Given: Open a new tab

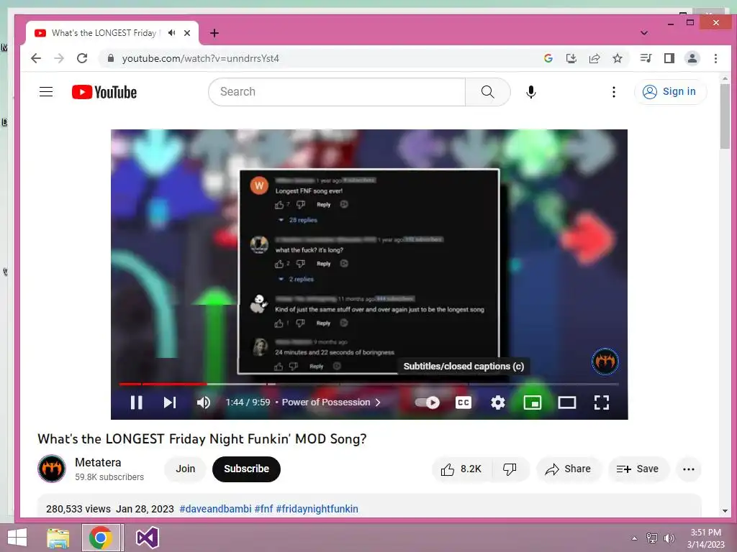Looking at the screenshot, I should (214, 33).
